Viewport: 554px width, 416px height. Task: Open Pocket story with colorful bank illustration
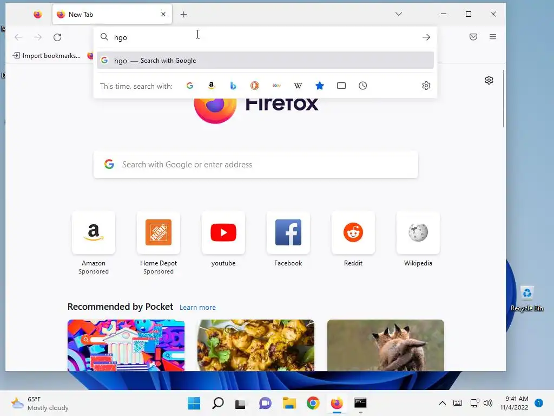126,345
